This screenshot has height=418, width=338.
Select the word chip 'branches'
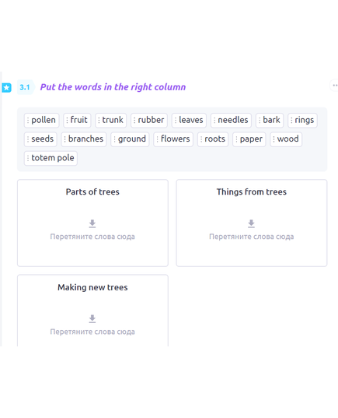tap(84, 139)
